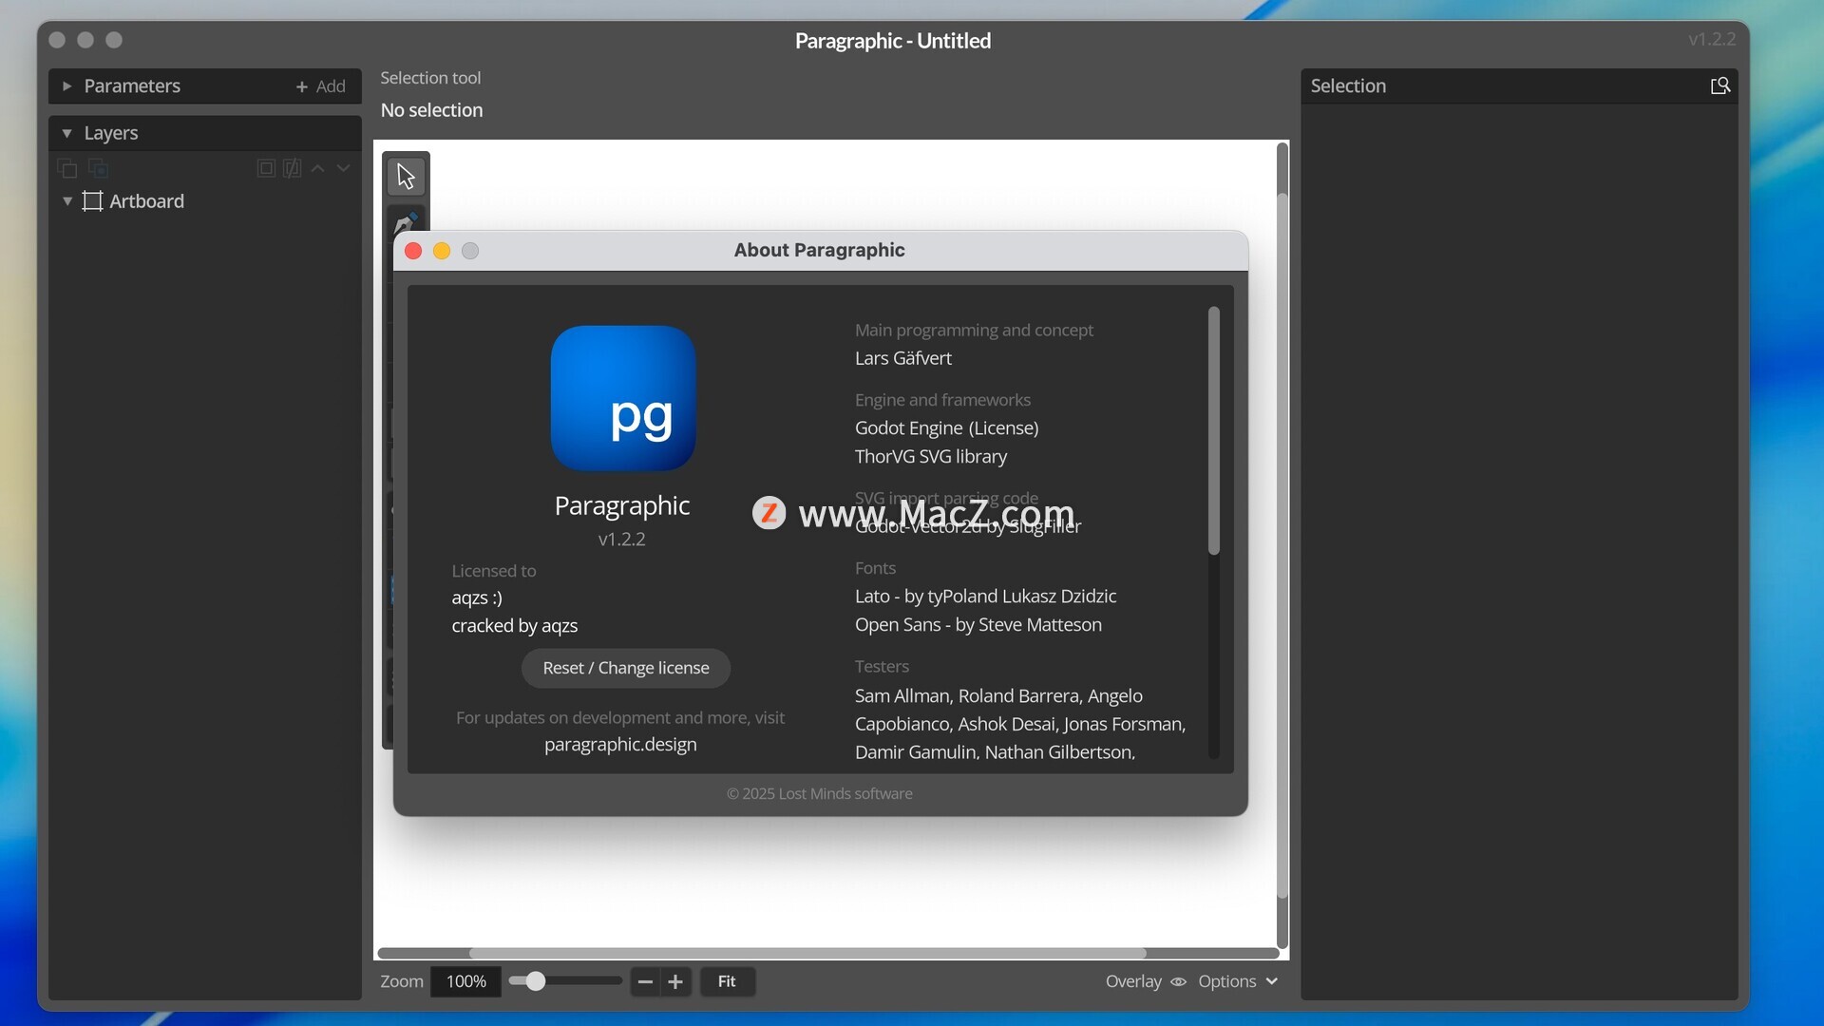Move layer up with the up chevron
This screenshot has height=1026, width=1824.
point(318,168)
